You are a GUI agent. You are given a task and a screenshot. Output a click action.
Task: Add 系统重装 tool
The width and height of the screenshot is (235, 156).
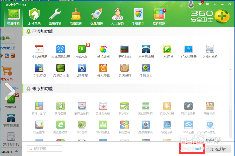(125, 127)
